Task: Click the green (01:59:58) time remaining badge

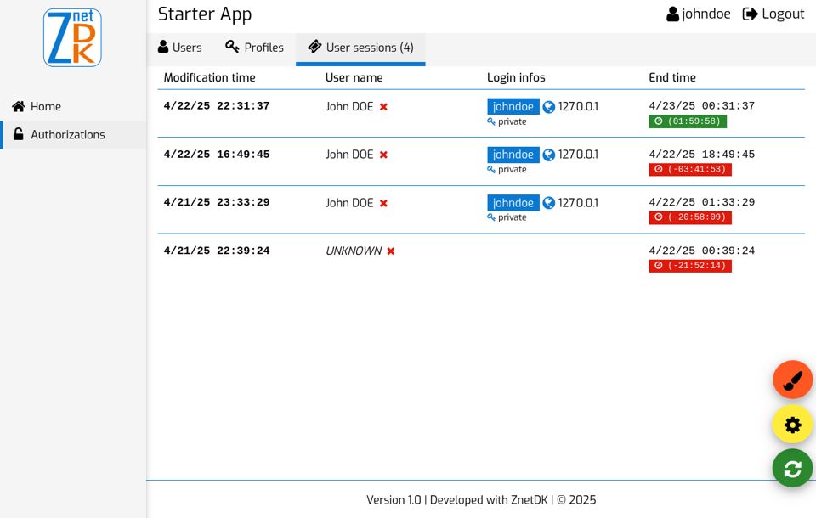Action: pyautogui.click(x=688, y=121)
